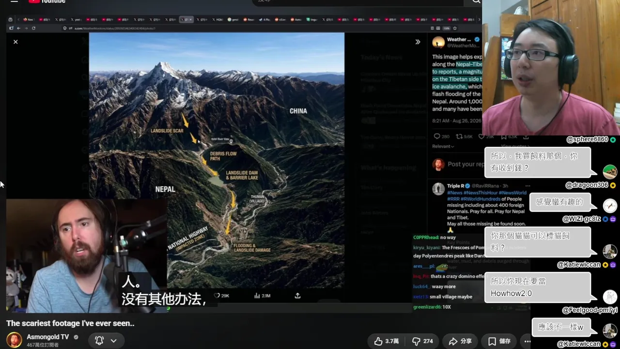Close the photo viewer with the X
The width and height of the screenshot is (620, 349).
[x=15, y=42]
